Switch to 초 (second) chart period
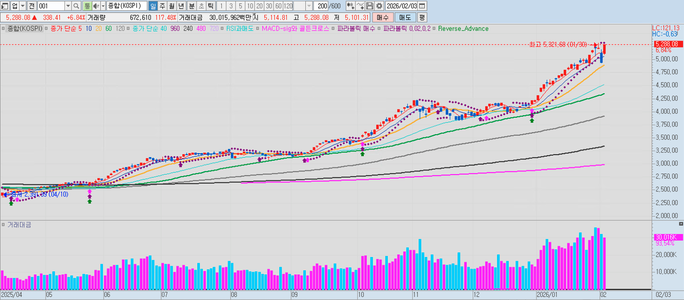 [x=201, y=6]
